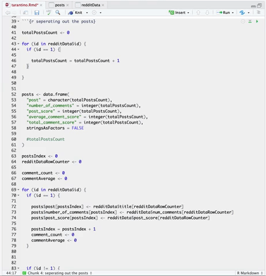Minimize the source pane
Screen dimensions: 266x276
[253, 6]
